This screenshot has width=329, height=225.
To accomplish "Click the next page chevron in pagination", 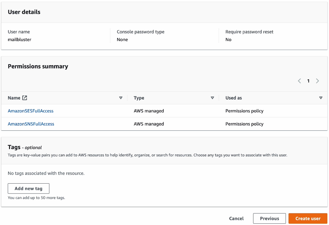I will click(x=317, y=81).
